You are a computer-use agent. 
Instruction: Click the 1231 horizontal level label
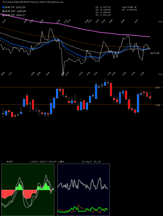click(157, 88)
